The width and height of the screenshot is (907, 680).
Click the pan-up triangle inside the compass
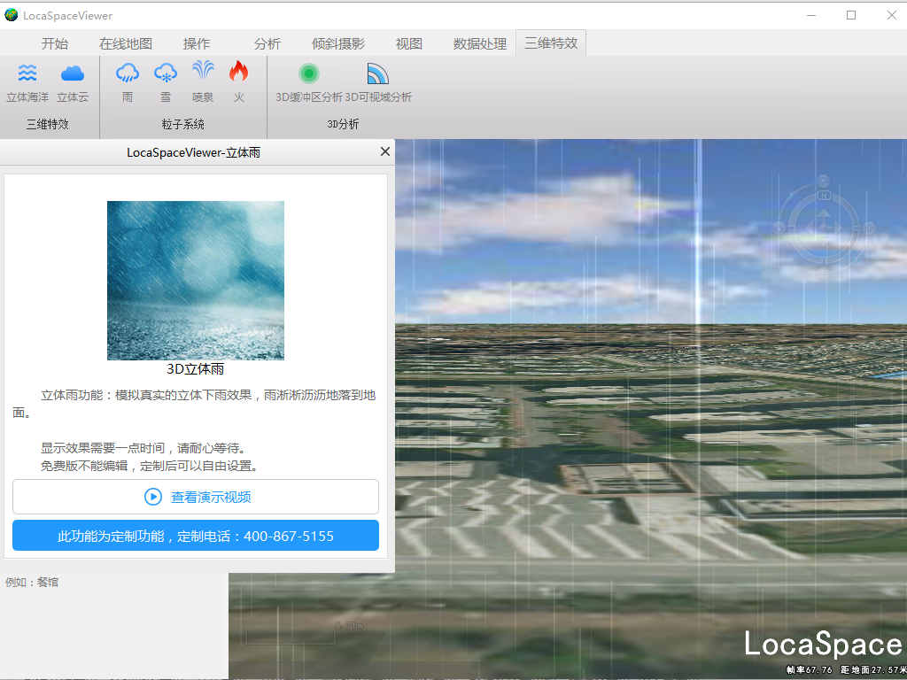824,212
